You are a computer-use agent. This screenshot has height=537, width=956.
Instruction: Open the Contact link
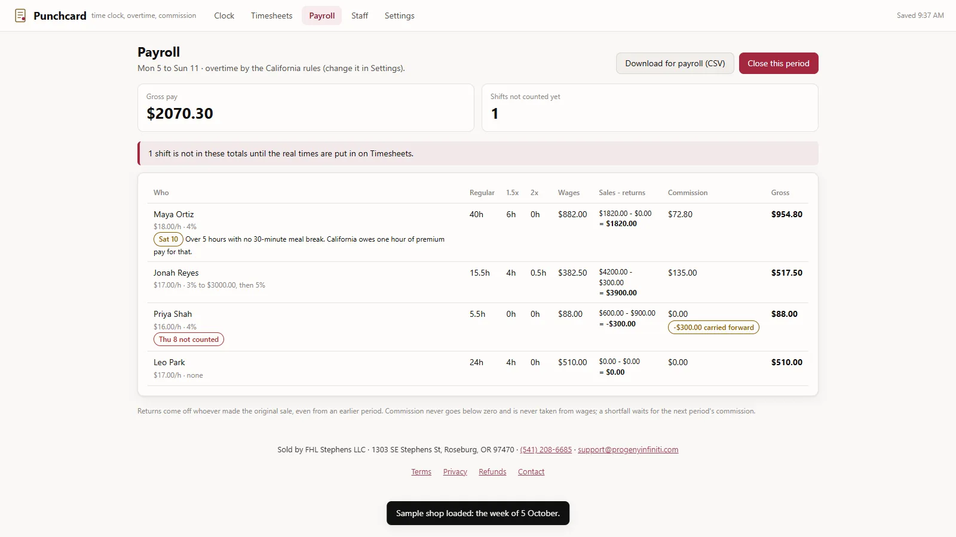click(531, 472)
